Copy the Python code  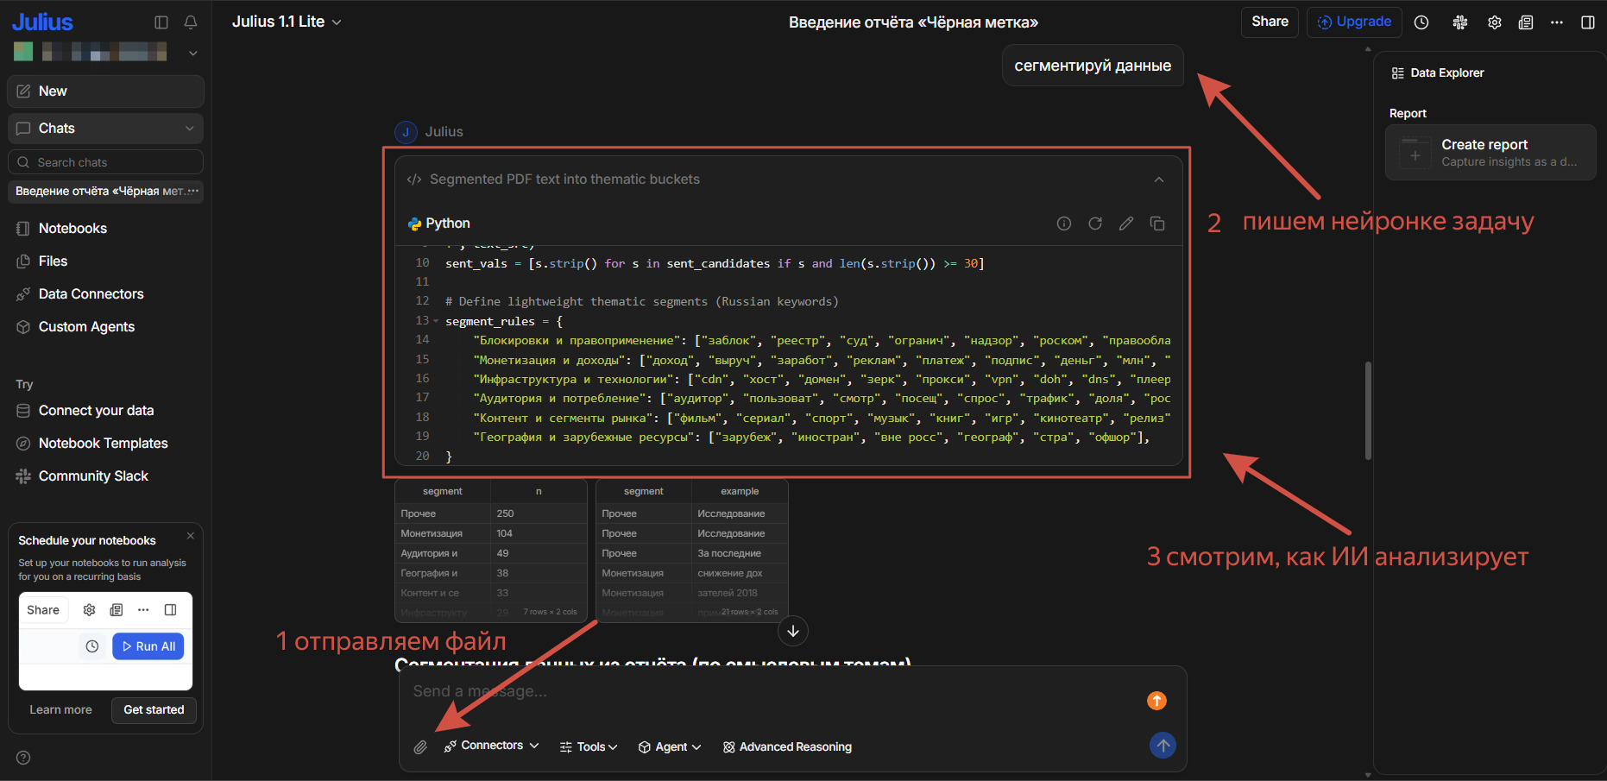[x=1157, y=224]
